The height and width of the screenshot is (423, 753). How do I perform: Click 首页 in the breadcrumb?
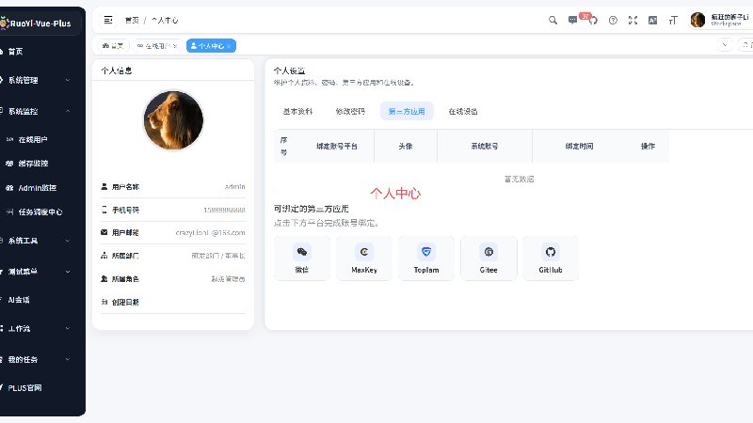(x=132, y=20)
